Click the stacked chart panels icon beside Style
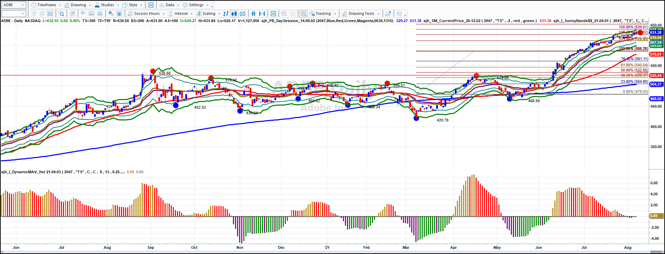 (151, 5)
